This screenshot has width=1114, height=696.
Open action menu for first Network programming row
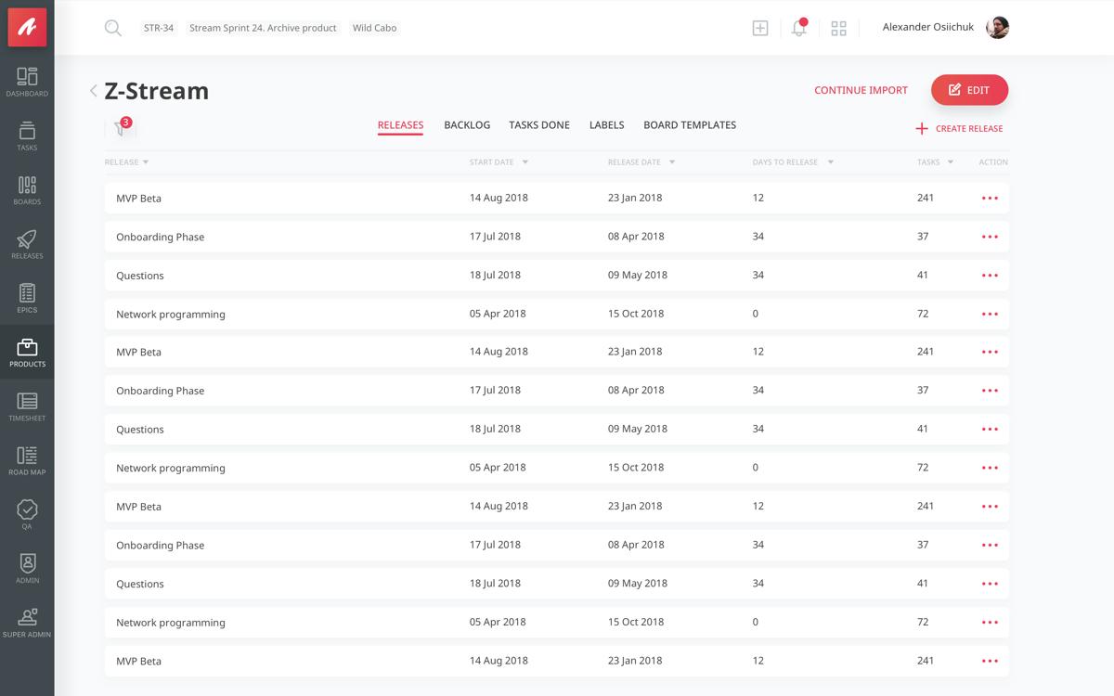point(990,314)
